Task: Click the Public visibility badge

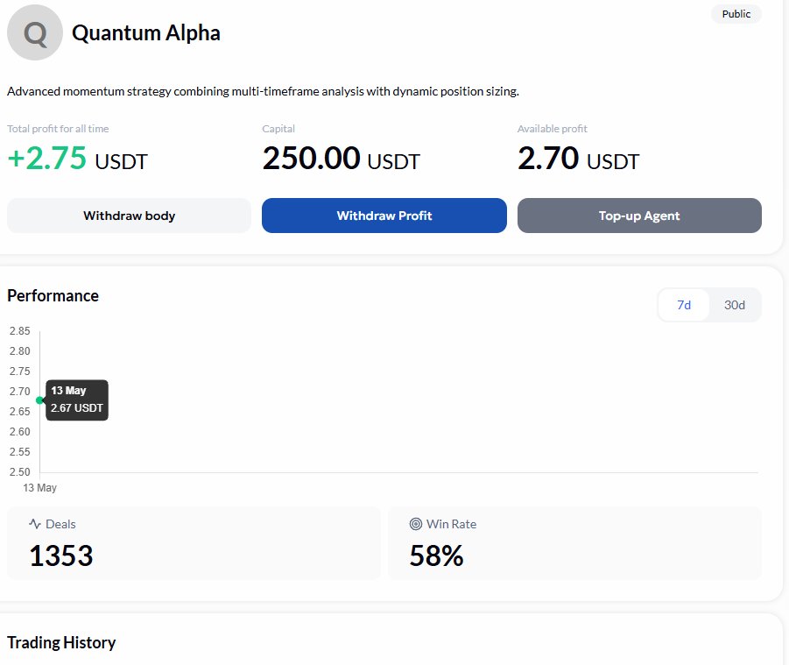Action: (736, 14)
